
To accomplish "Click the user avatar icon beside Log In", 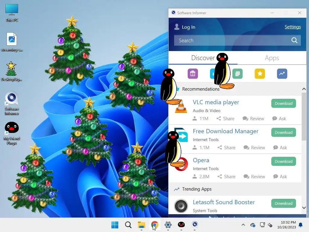I will (177, 27).
